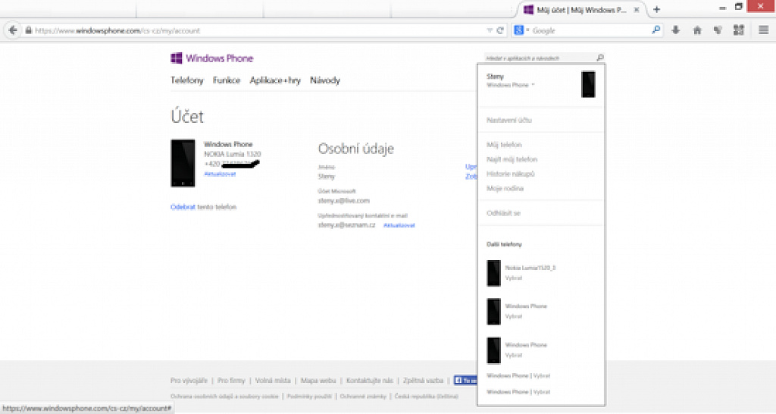The image size is (776, 414).
Task: Click Vybrat under Nokia Lumia1320_3
Action: (514, 278)
